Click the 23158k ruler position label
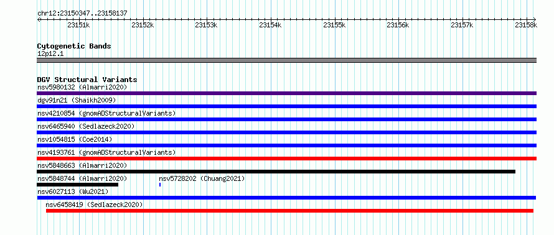Image resolution: width=554 pixels, height=235 pixels. [x=526, y=25]
